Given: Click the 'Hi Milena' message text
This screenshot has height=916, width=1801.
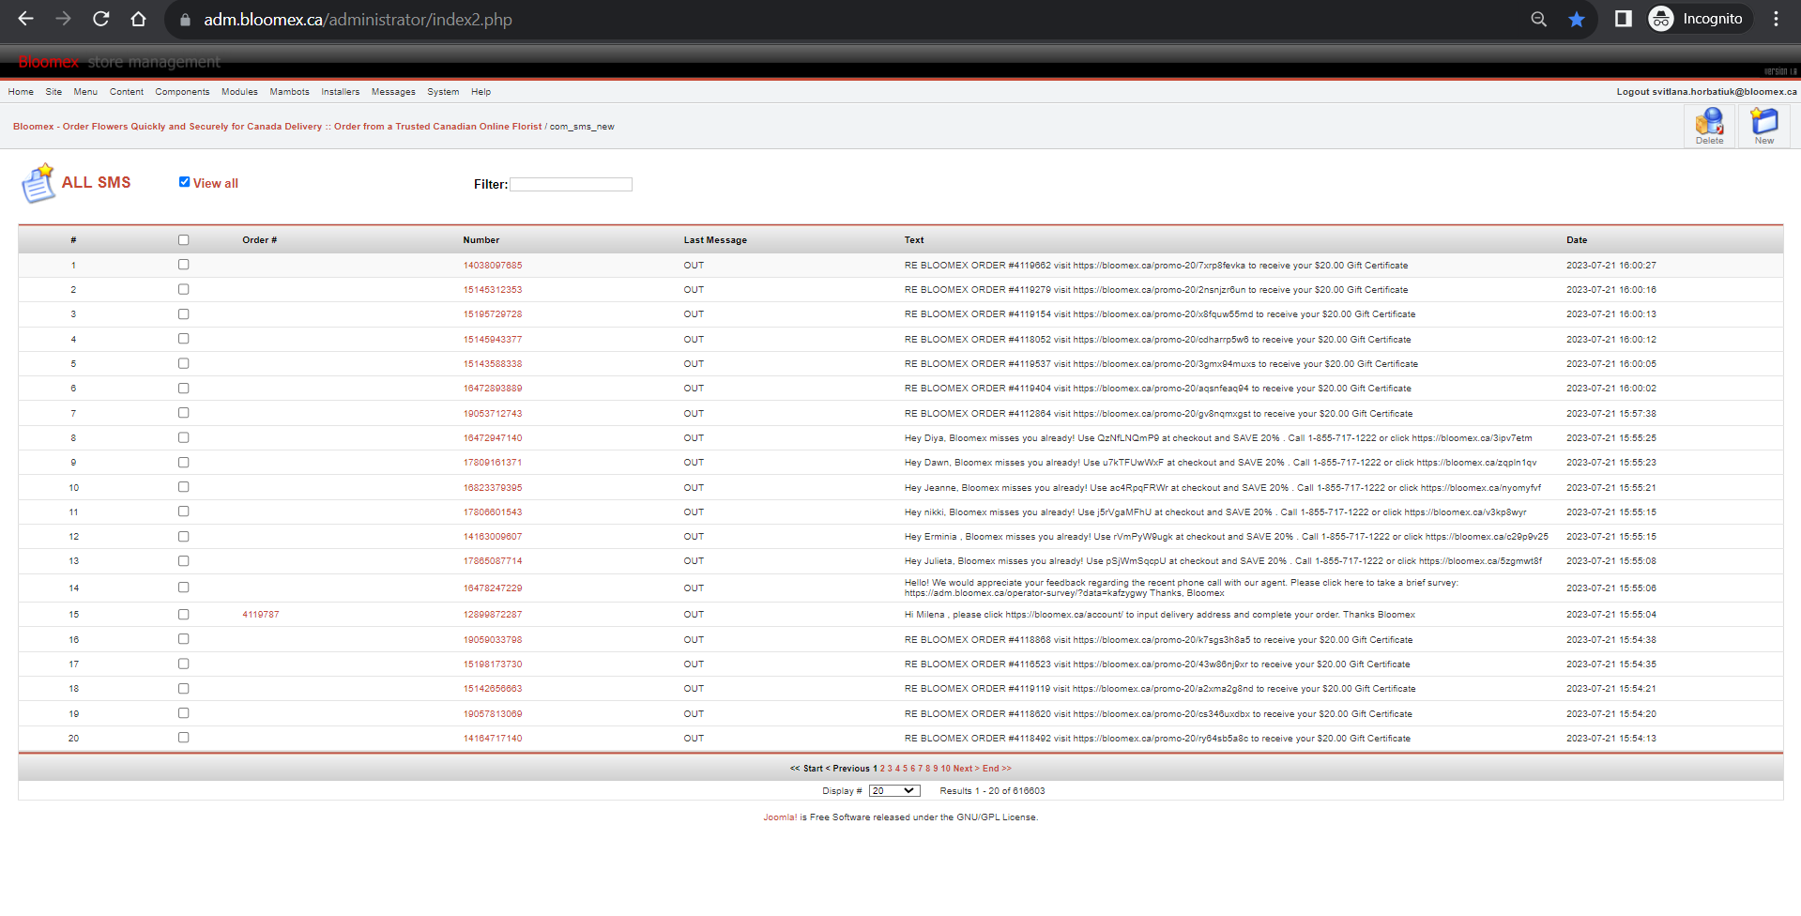Looking at the screenshot, I should point(1160,615).
